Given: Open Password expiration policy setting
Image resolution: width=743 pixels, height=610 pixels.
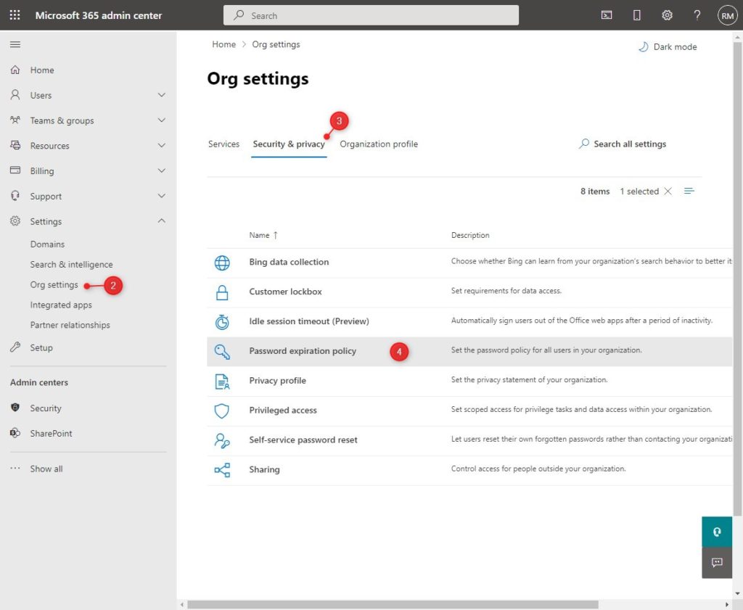Looking at the screenshot, I should [303, 351].
